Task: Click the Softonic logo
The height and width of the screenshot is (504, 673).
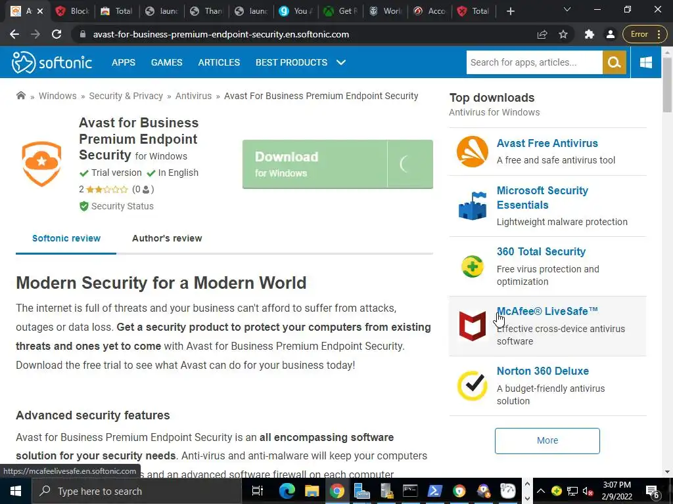Action: [x=51, y=62]
